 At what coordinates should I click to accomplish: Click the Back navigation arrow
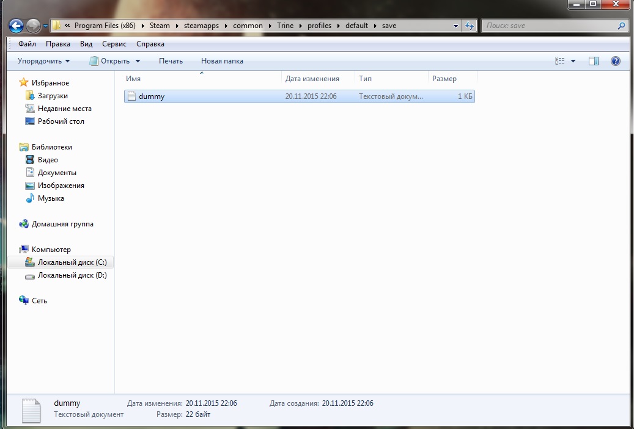16,26
